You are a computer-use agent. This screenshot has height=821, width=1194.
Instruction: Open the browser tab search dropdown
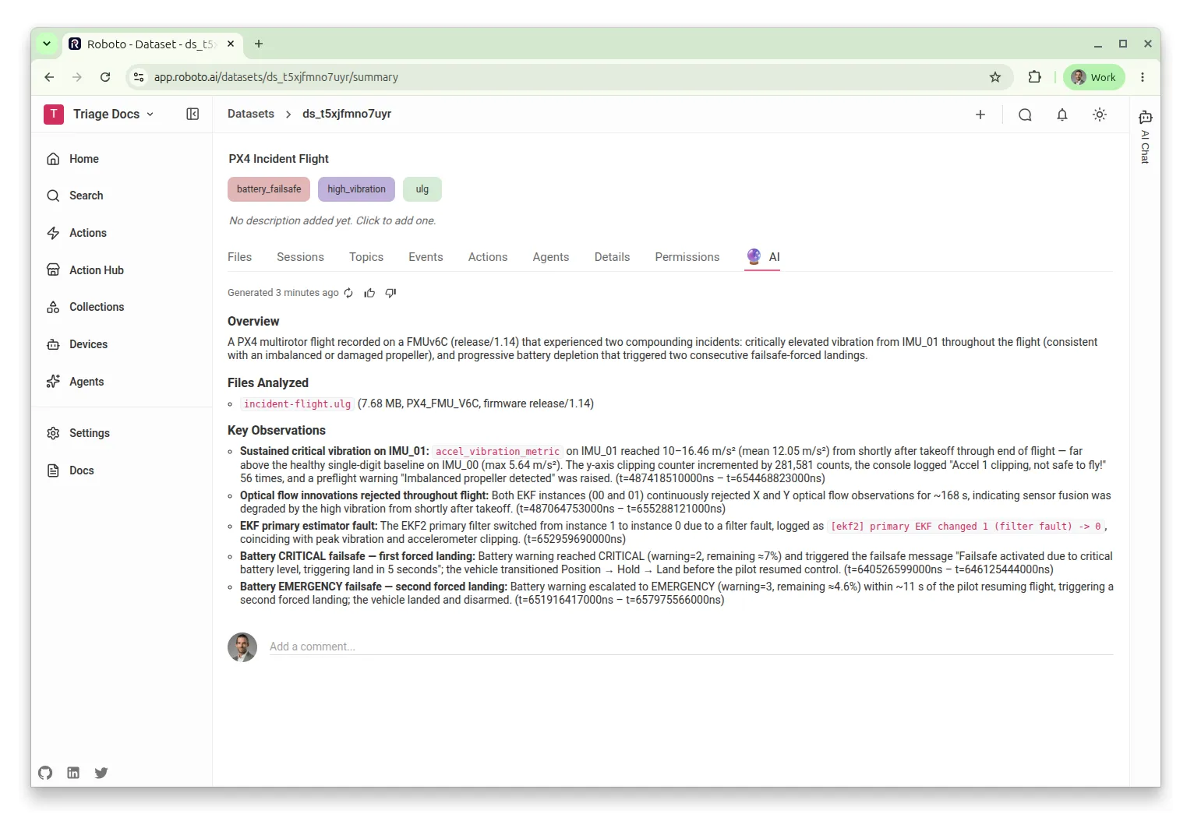[47, 44]
